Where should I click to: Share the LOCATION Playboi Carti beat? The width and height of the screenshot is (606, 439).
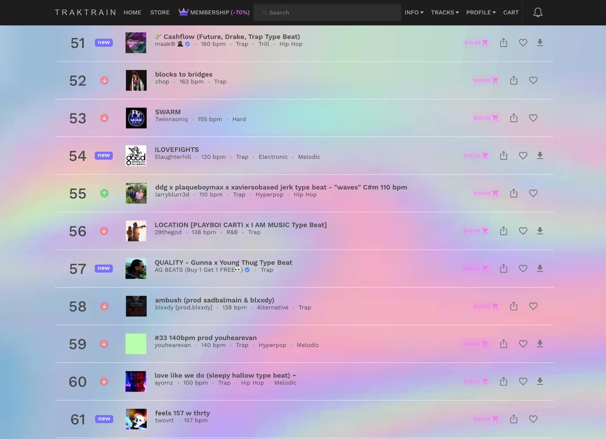(504, 231)
